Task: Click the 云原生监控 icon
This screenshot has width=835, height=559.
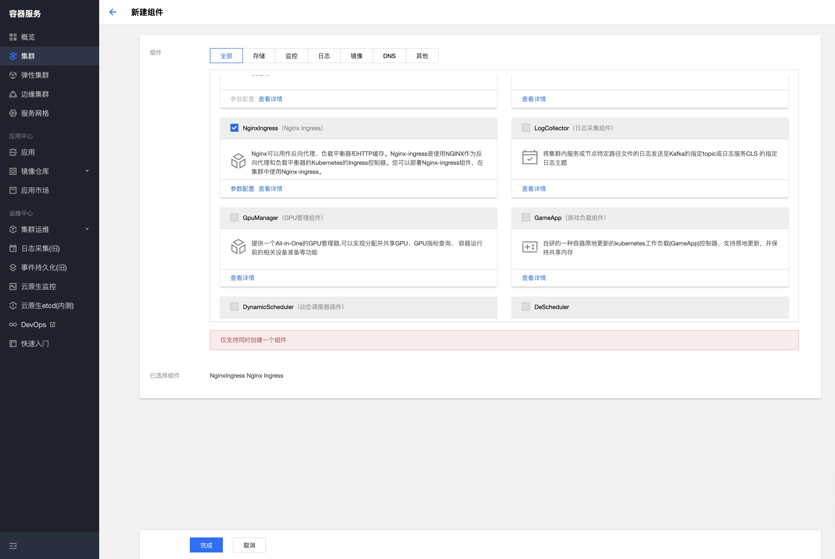Action: [x=13, y=287]
